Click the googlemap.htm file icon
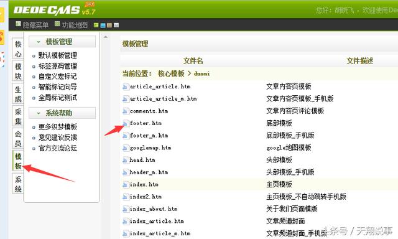Viewport: 398px width, 239px height. pyautogui.click(x=125, y=148)
